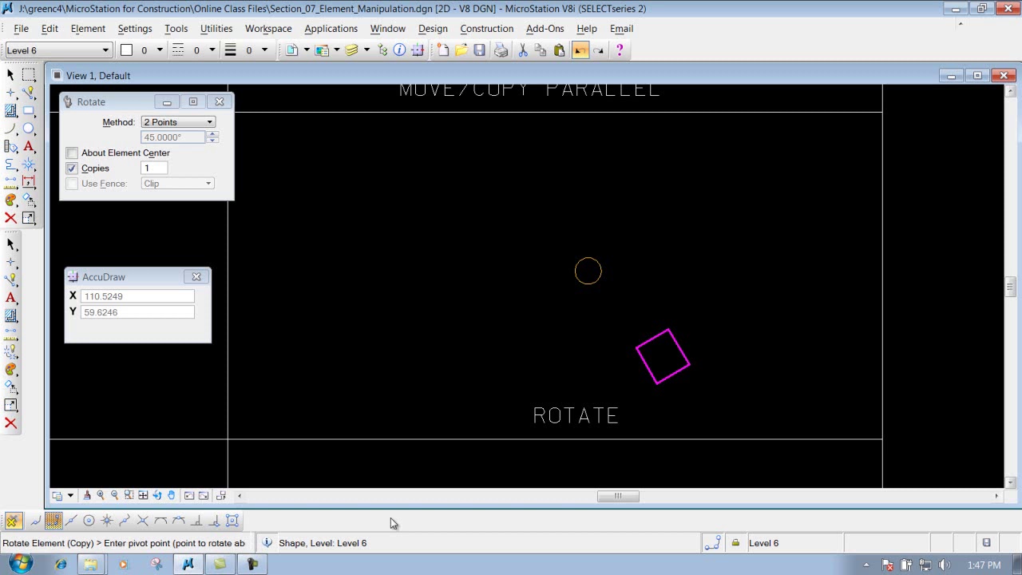The height and width of the screenshot is (575, 1022).
Task: Click the Save floppy-disk icon
Action: click(x=479, y=50)
